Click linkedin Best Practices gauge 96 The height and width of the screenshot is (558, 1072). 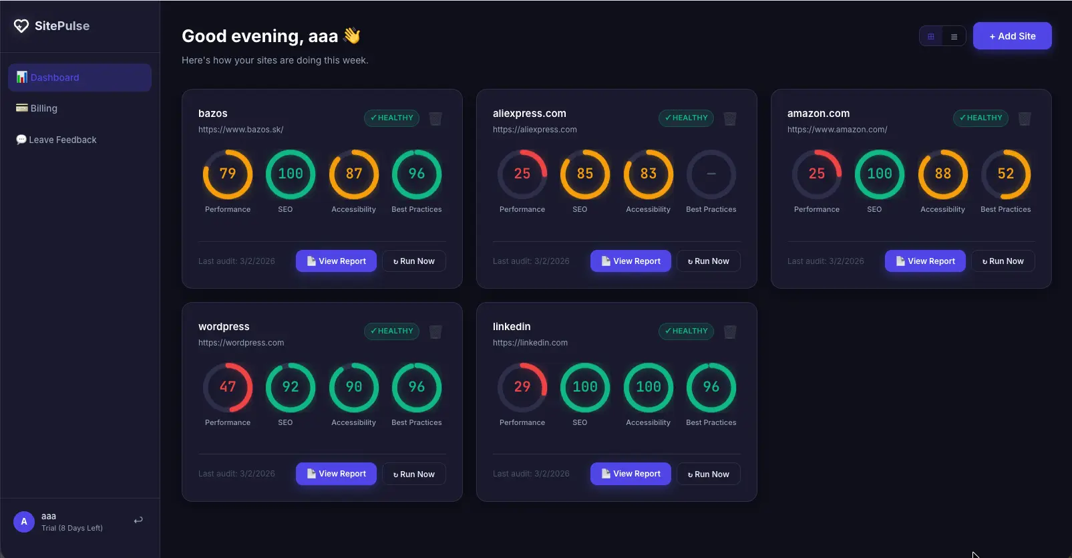[x=711, y=387]
